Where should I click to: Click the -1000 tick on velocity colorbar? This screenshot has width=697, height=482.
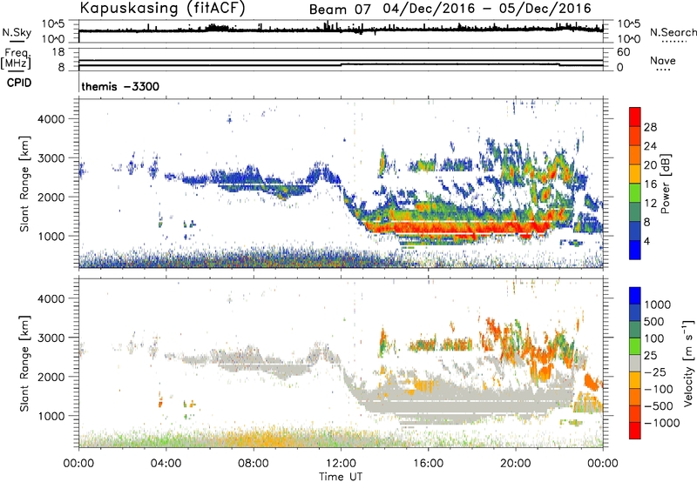coord(661,423)
